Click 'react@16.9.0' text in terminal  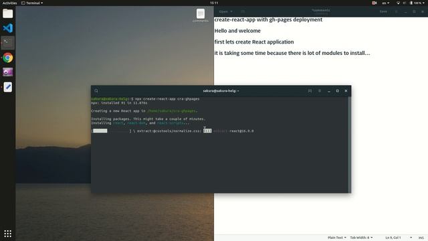tap(241, 131)
